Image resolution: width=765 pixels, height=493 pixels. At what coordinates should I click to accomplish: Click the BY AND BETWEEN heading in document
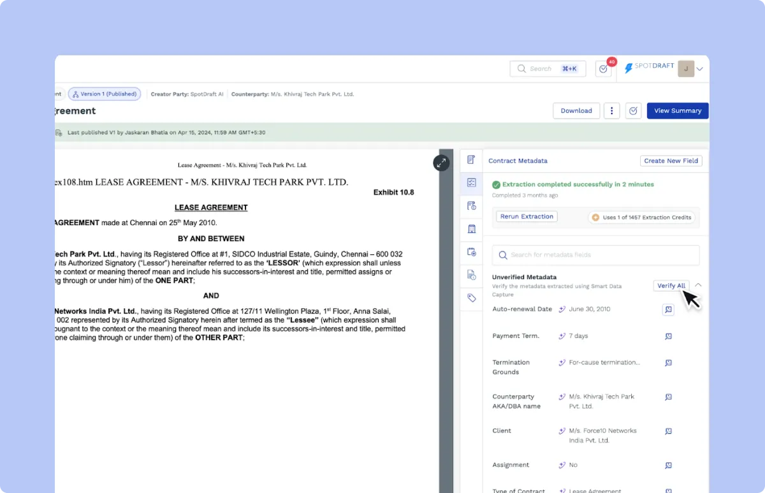pos(211,239)
